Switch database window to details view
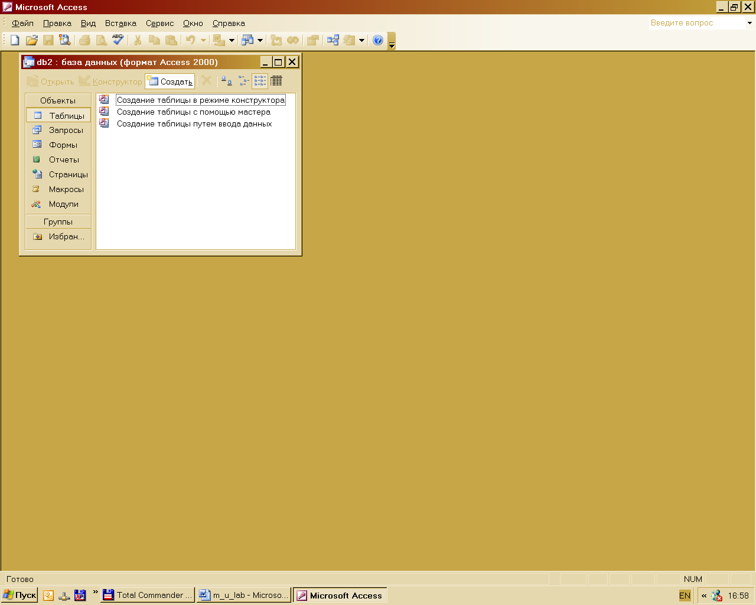 pyautogui.click(x=276, y=81)
